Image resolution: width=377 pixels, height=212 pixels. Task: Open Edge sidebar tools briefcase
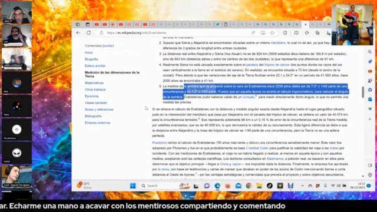coord(370,71)
